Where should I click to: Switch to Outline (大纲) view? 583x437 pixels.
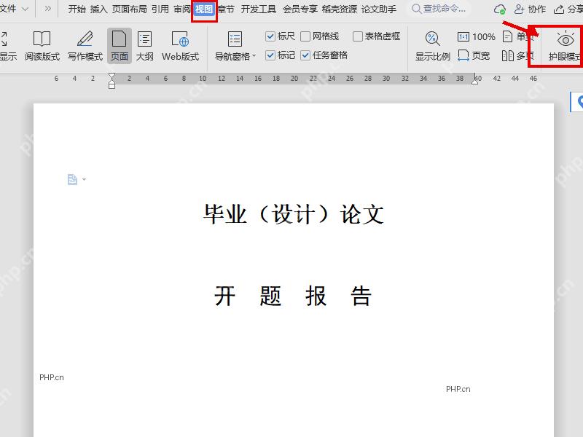(144, 46)
